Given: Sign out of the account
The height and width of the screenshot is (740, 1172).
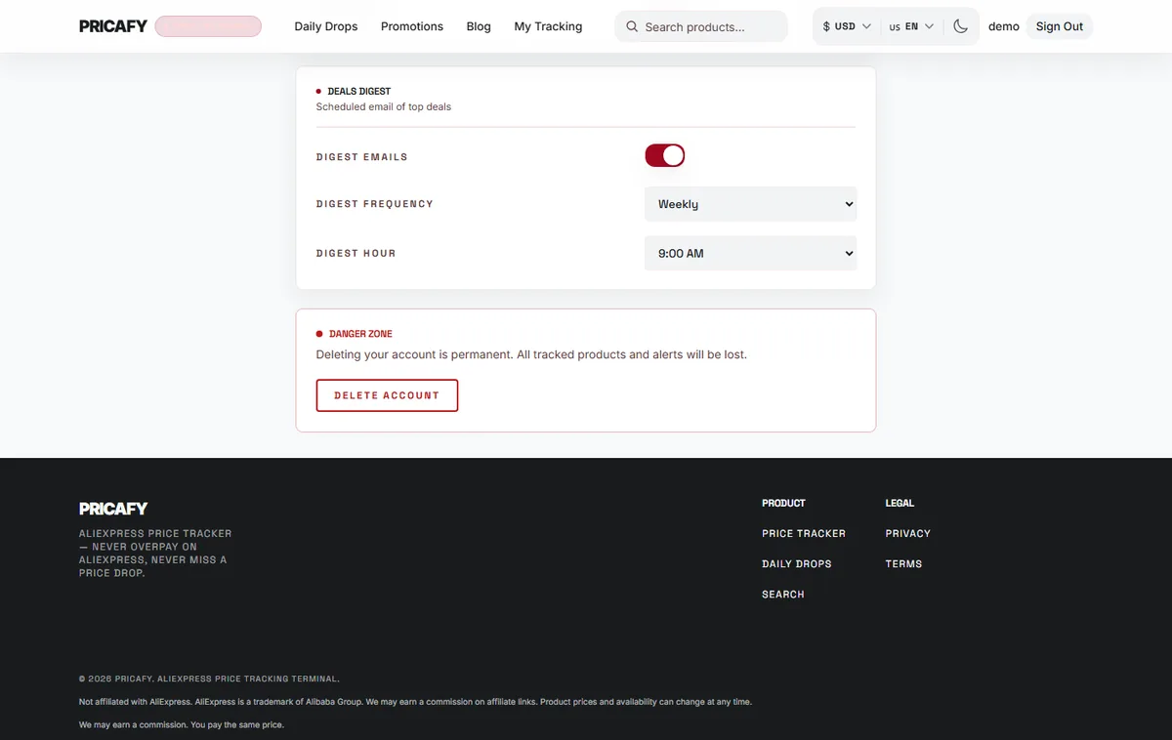Looking at the screenshot, I should 1060,26.
